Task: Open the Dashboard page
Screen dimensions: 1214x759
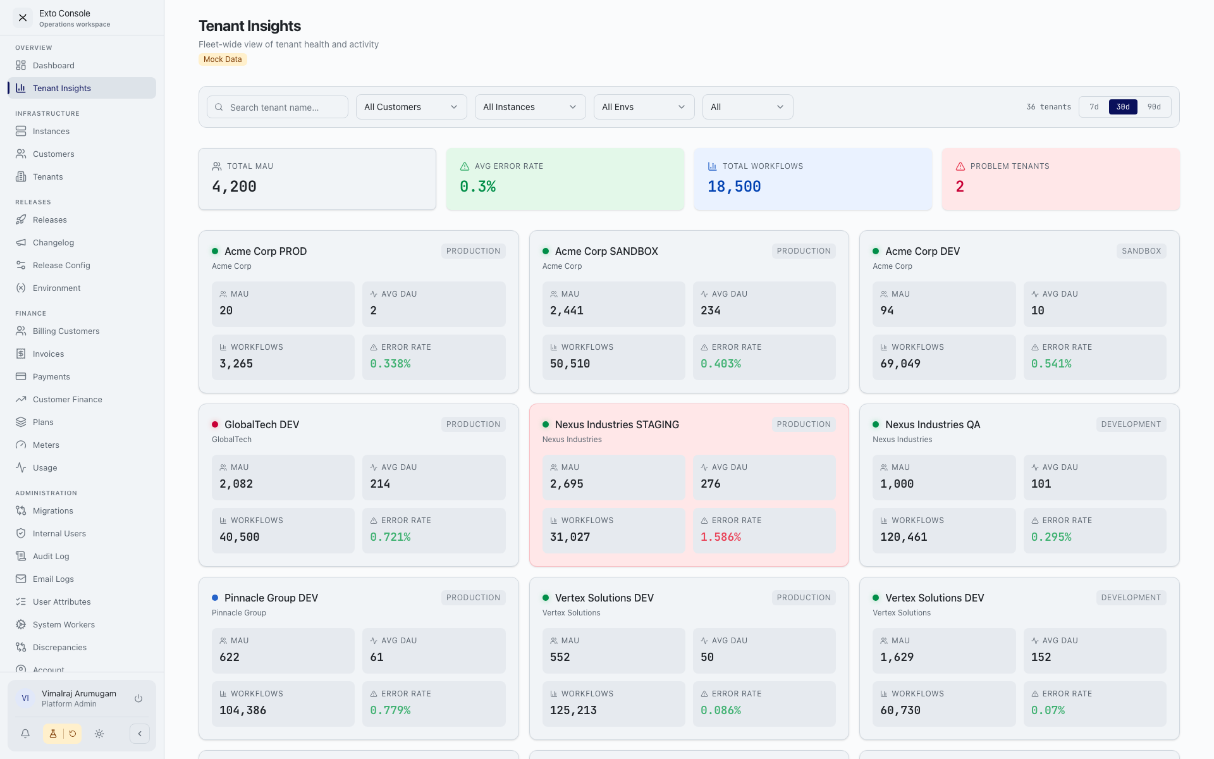Action: (x=82, y=65)
